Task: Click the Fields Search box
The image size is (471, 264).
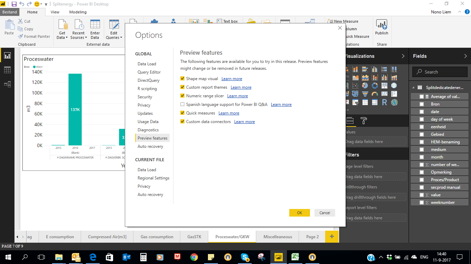Action: pyautogui.click(x=440, y=72)
